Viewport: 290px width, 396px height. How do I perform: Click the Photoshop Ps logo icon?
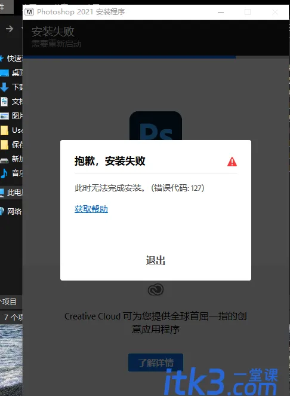coord(156,126)
